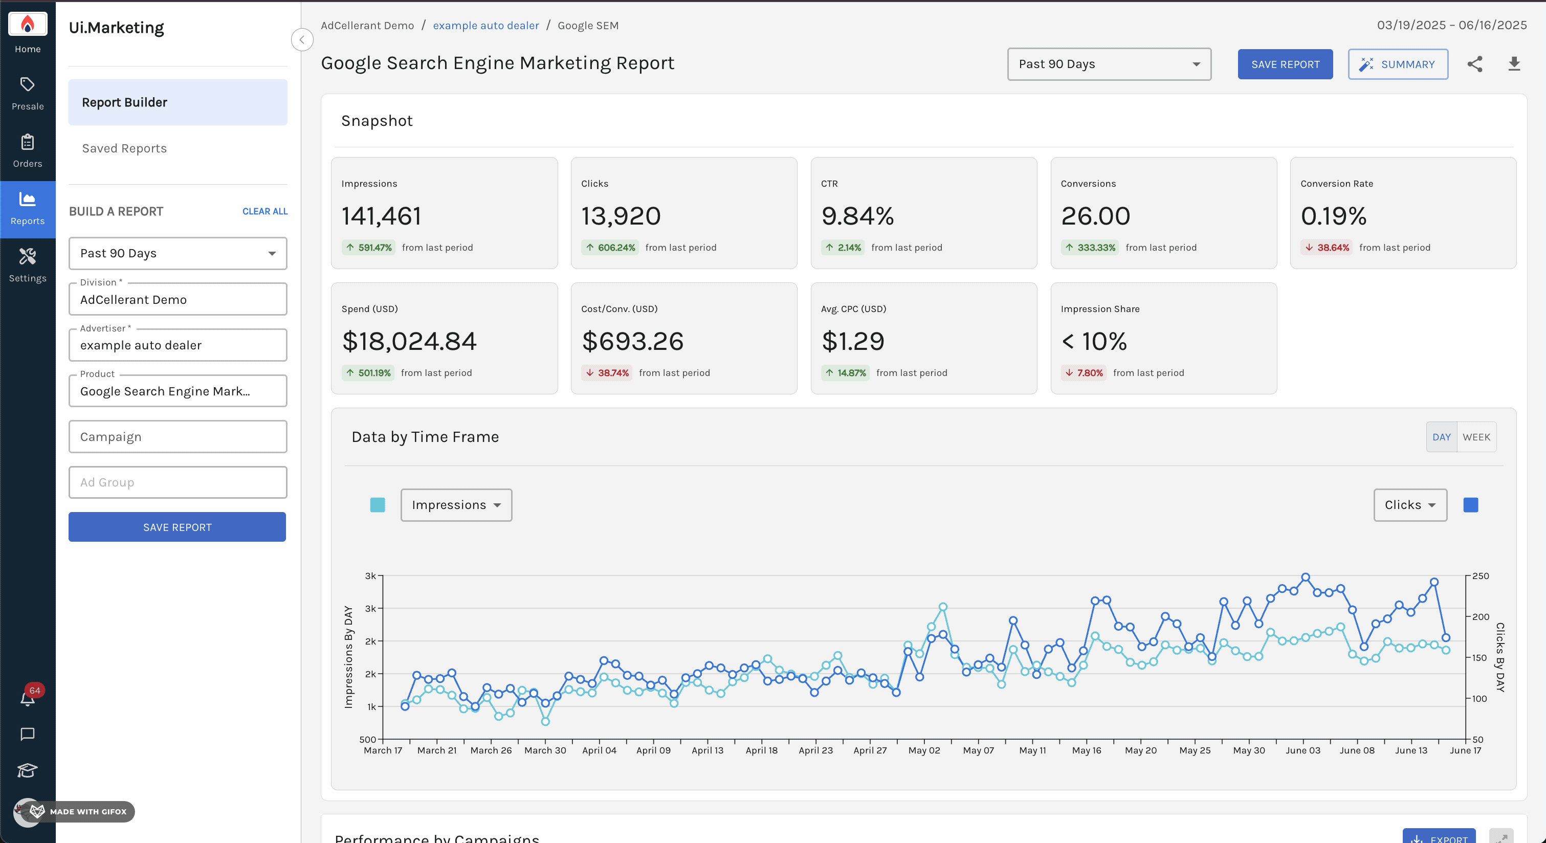Open the chat message icon in sidebar
Screen dimensions: 1546x843
[28, 734]
